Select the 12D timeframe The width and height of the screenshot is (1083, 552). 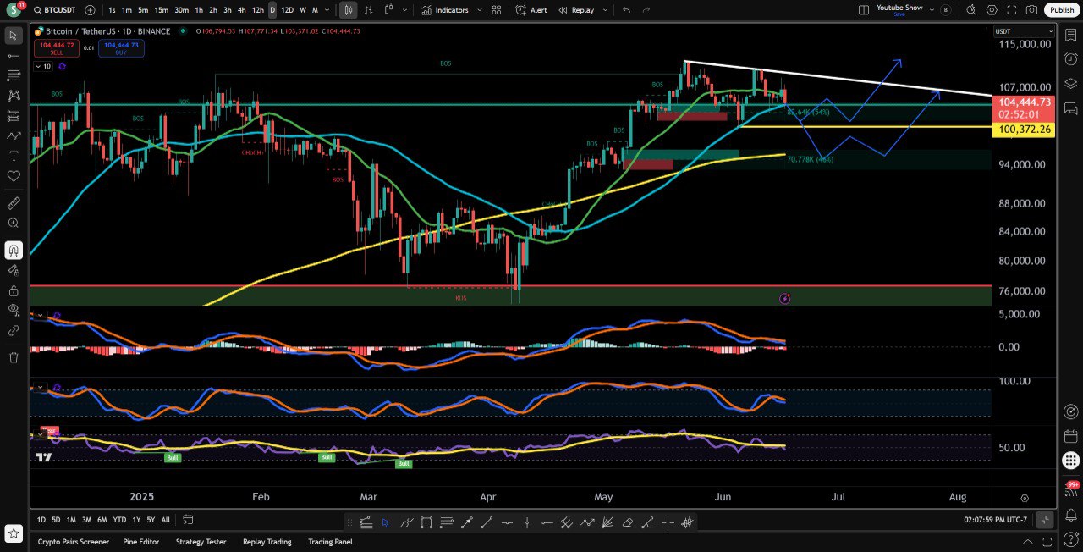pos(287,10)
